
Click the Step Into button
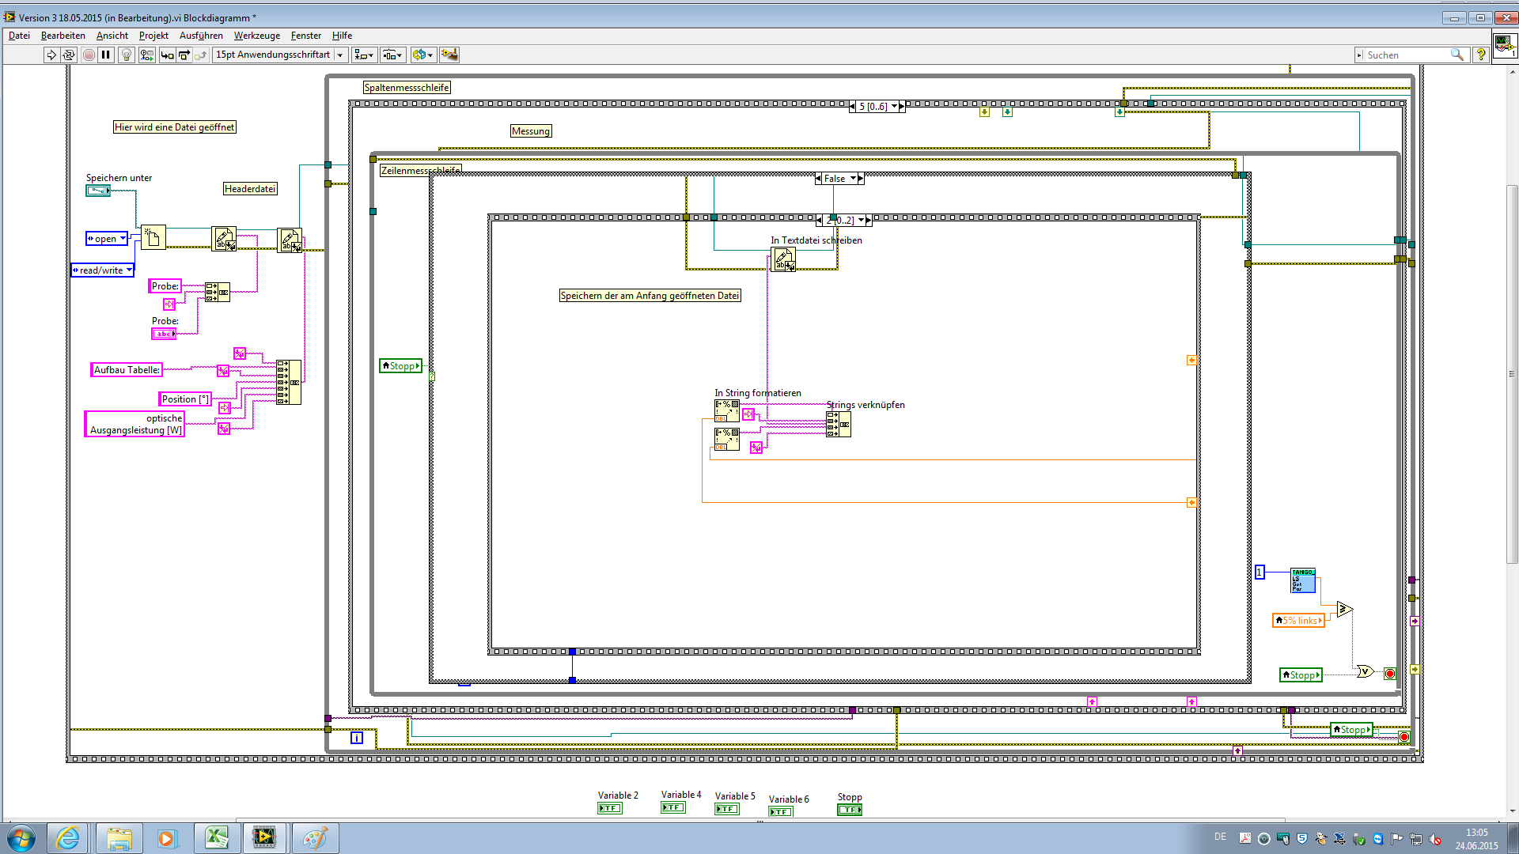(167, 55)
